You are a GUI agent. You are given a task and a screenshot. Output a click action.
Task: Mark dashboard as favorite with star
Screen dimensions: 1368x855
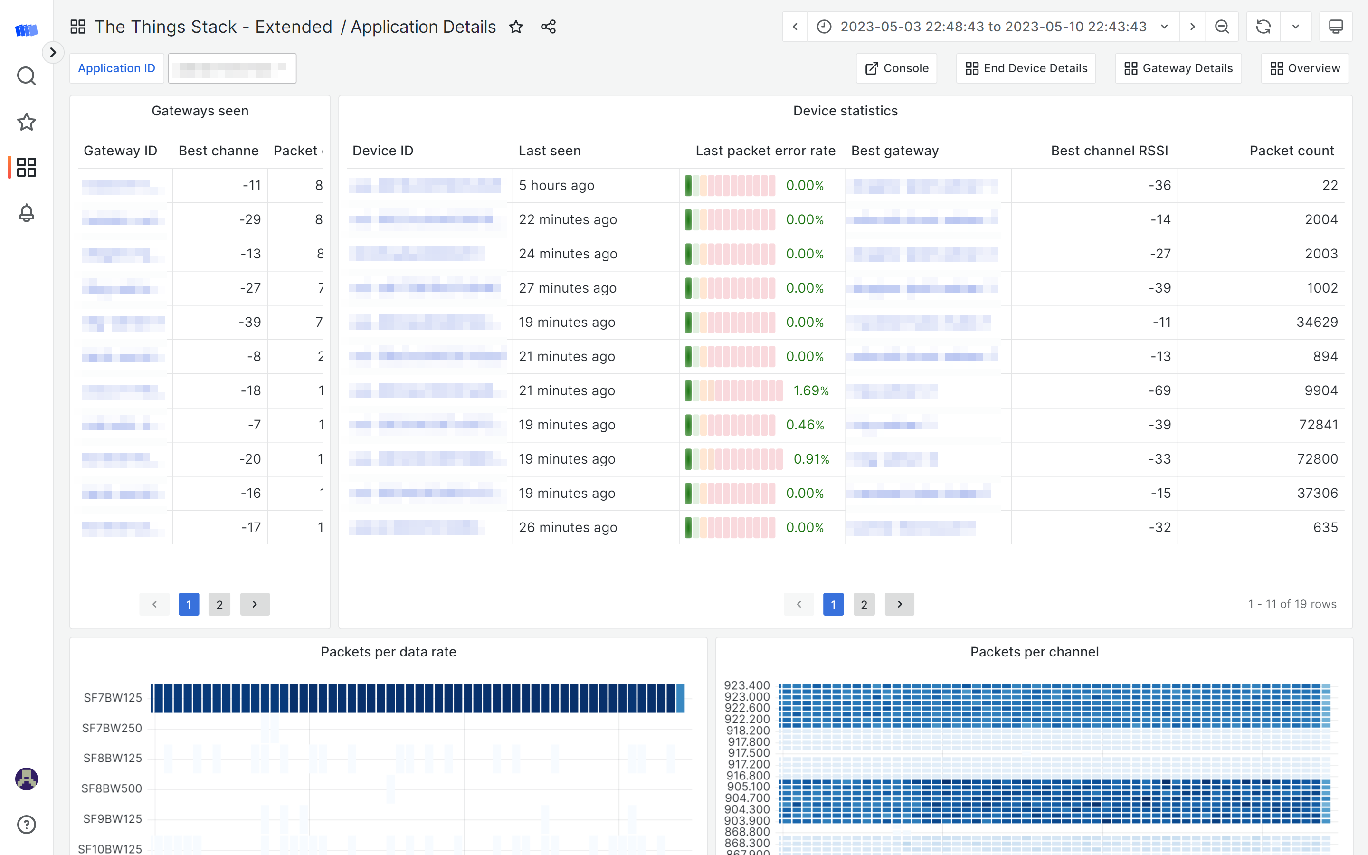[x=515, y=27]
